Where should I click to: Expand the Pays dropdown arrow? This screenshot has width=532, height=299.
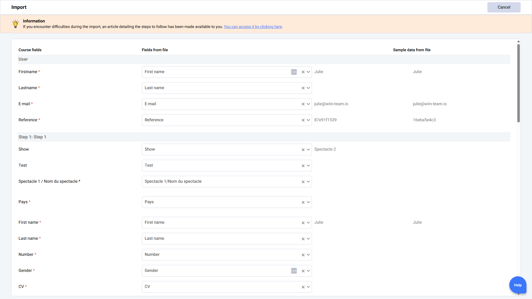[308, 202]
